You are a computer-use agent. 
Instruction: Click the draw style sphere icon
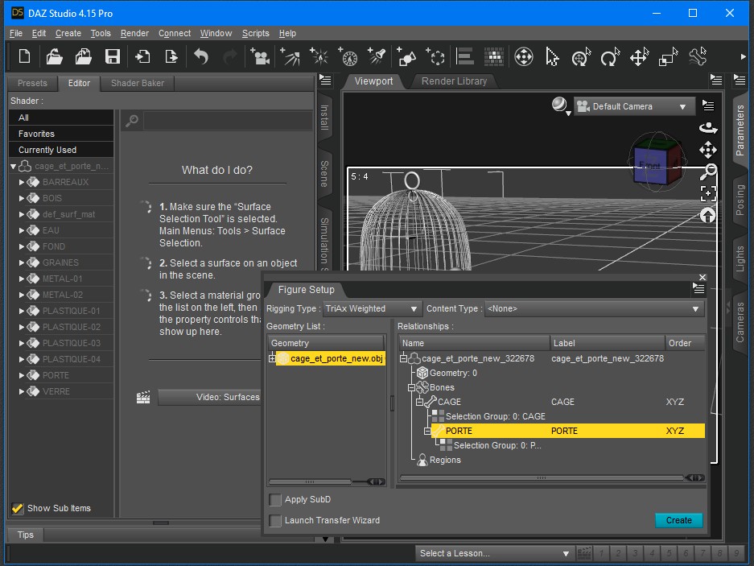560,105
